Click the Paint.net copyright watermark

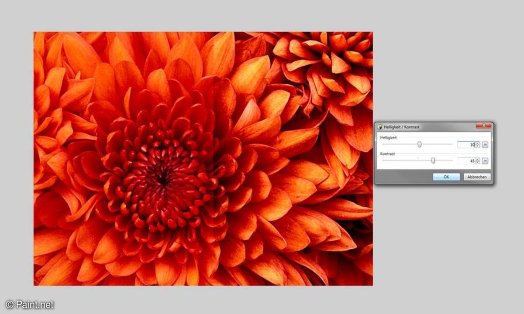pos(29,305)
